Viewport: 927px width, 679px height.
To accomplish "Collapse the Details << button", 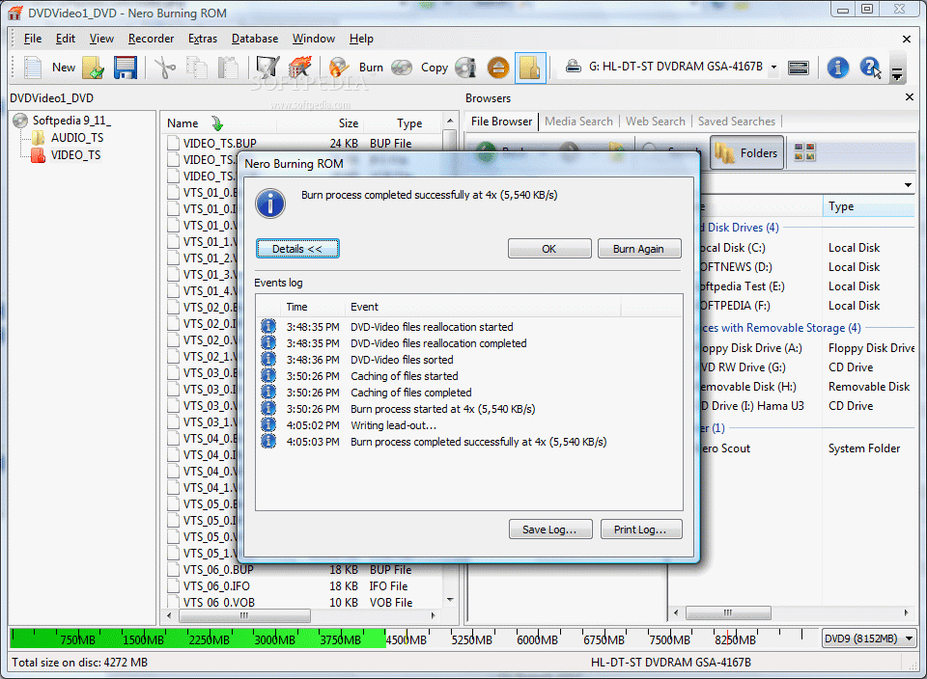I will [x=297, y=249].
